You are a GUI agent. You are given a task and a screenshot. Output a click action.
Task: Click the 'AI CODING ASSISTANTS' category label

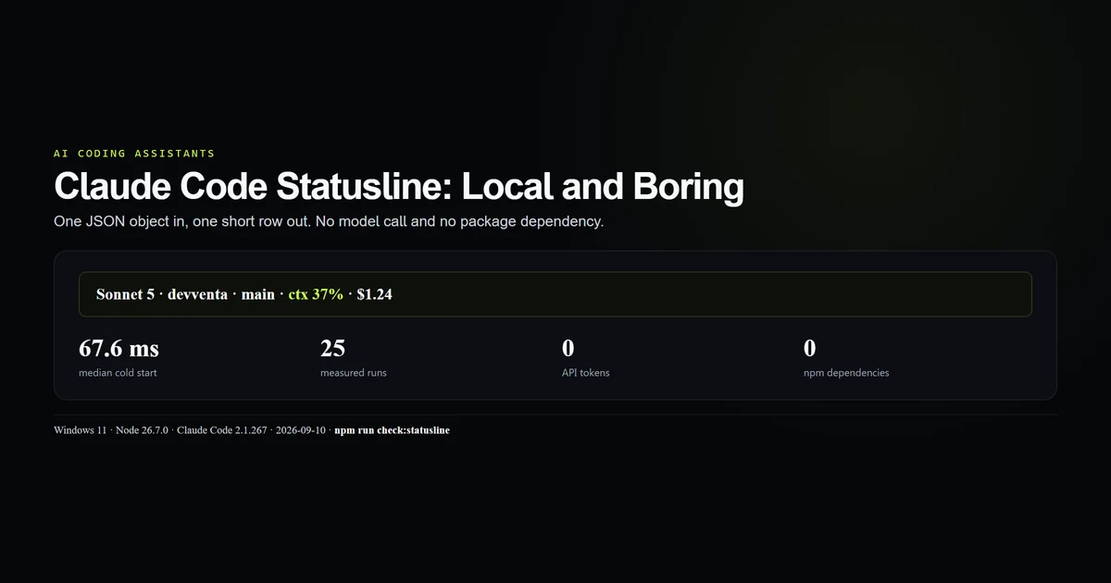(134, 154)
